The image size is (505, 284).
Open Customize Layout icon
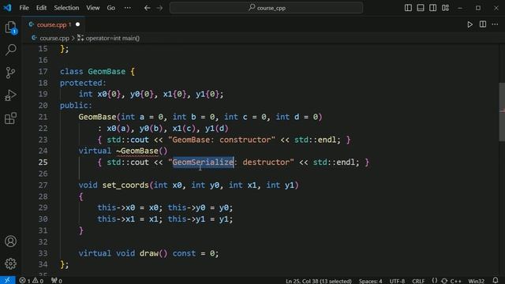point(445,8)
